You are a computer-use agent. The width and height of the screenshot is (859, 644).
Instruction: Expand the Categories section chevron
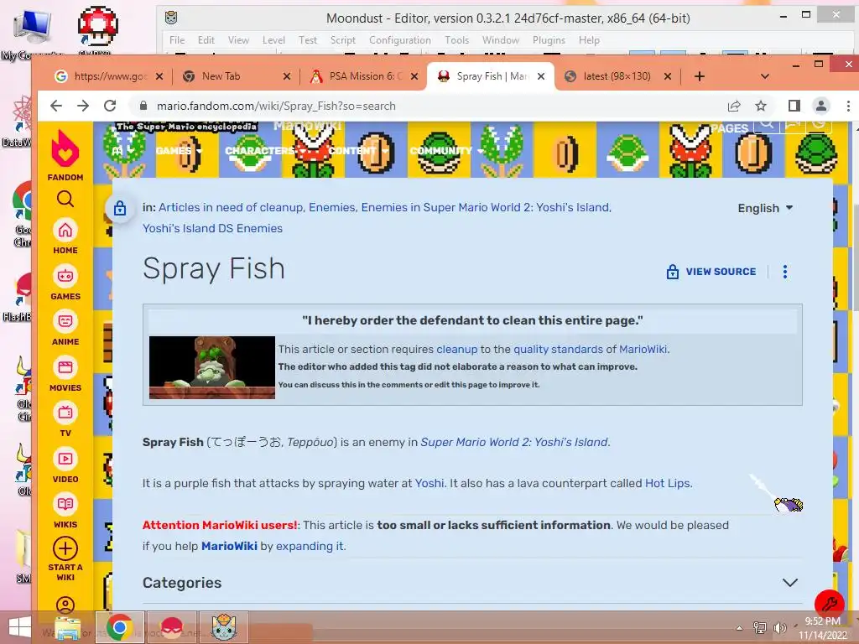point(789,583)
